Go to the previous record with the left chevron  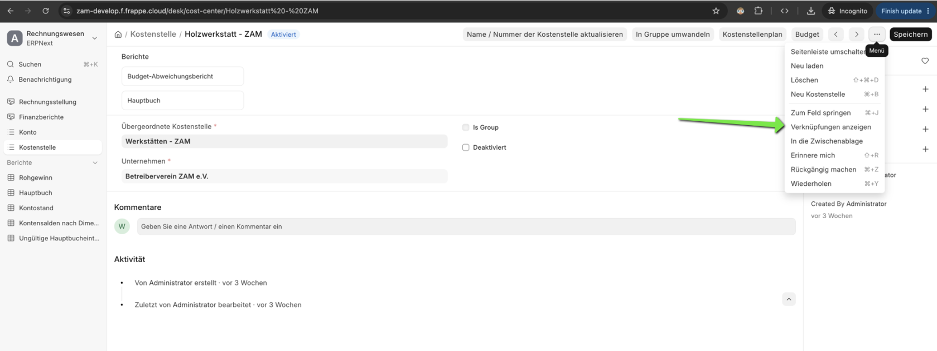pyautogui.click(x=835, y=34)
